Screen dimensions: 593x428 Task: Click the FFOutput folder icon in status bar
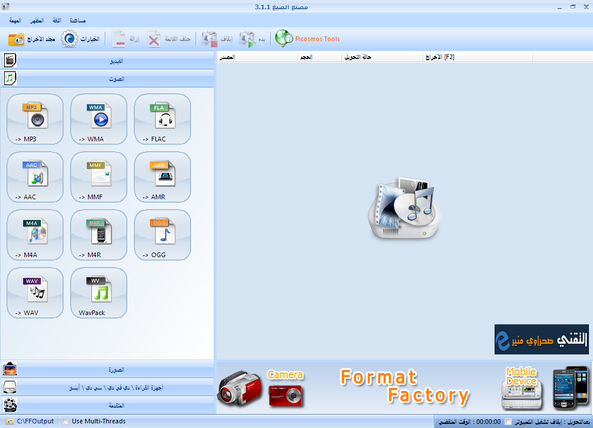coord(10,421)
